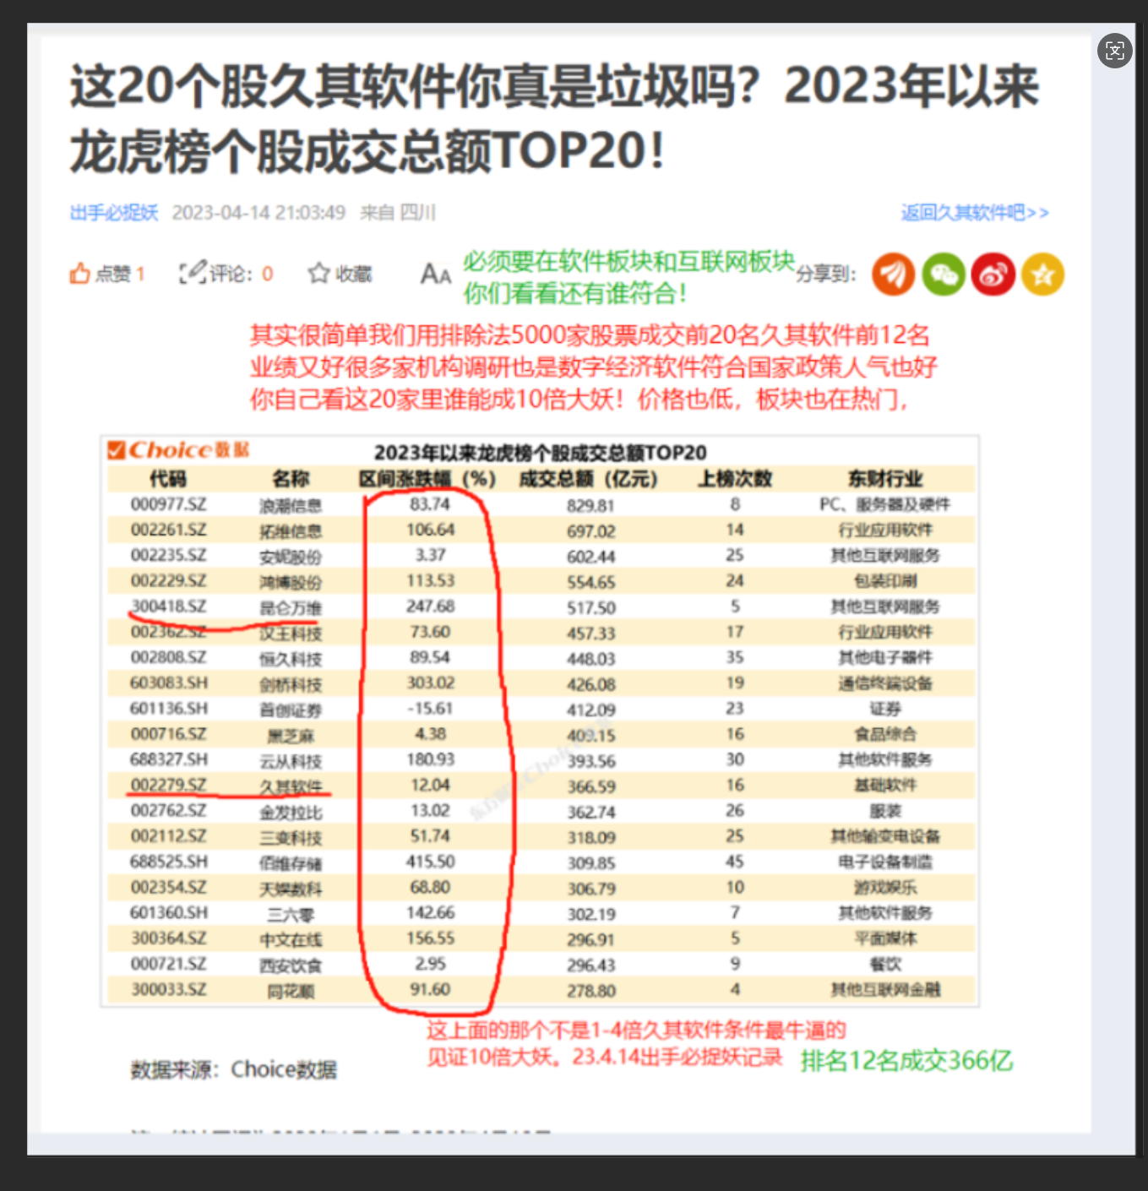Click 数据来源: Choice数据 text
This screenshot has height=1191, width=1148.
click(234, 1069)
